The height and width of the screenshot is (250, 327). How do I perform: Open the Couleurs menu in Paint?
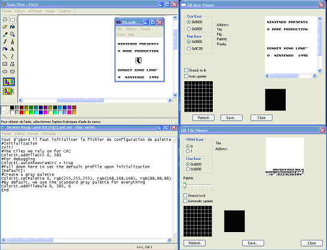(64, 11)
